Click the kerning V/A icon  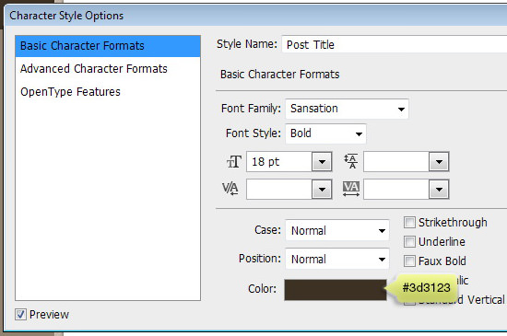coord(230,189)
